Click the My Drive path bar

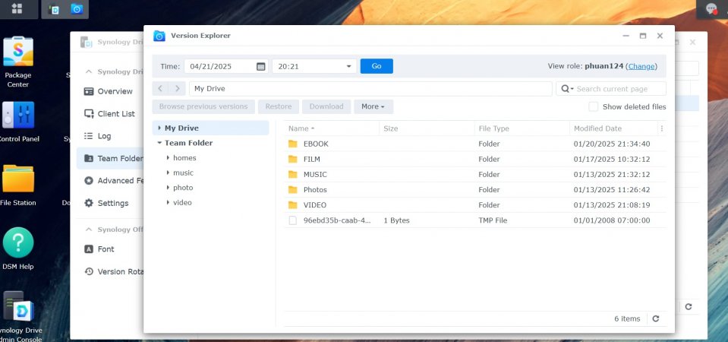tap(370, 89)
